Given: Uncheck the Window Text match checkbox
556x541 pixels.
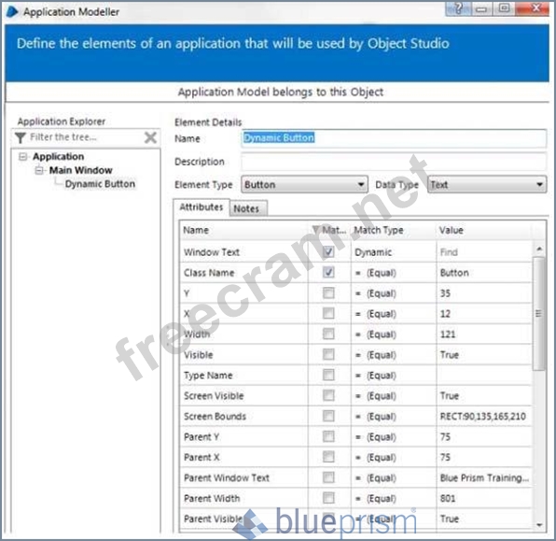Looking at the screenshot, I should click(328, 252).
